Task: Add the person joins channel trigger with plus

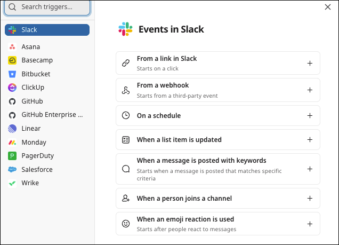Action: pos(310,198)
